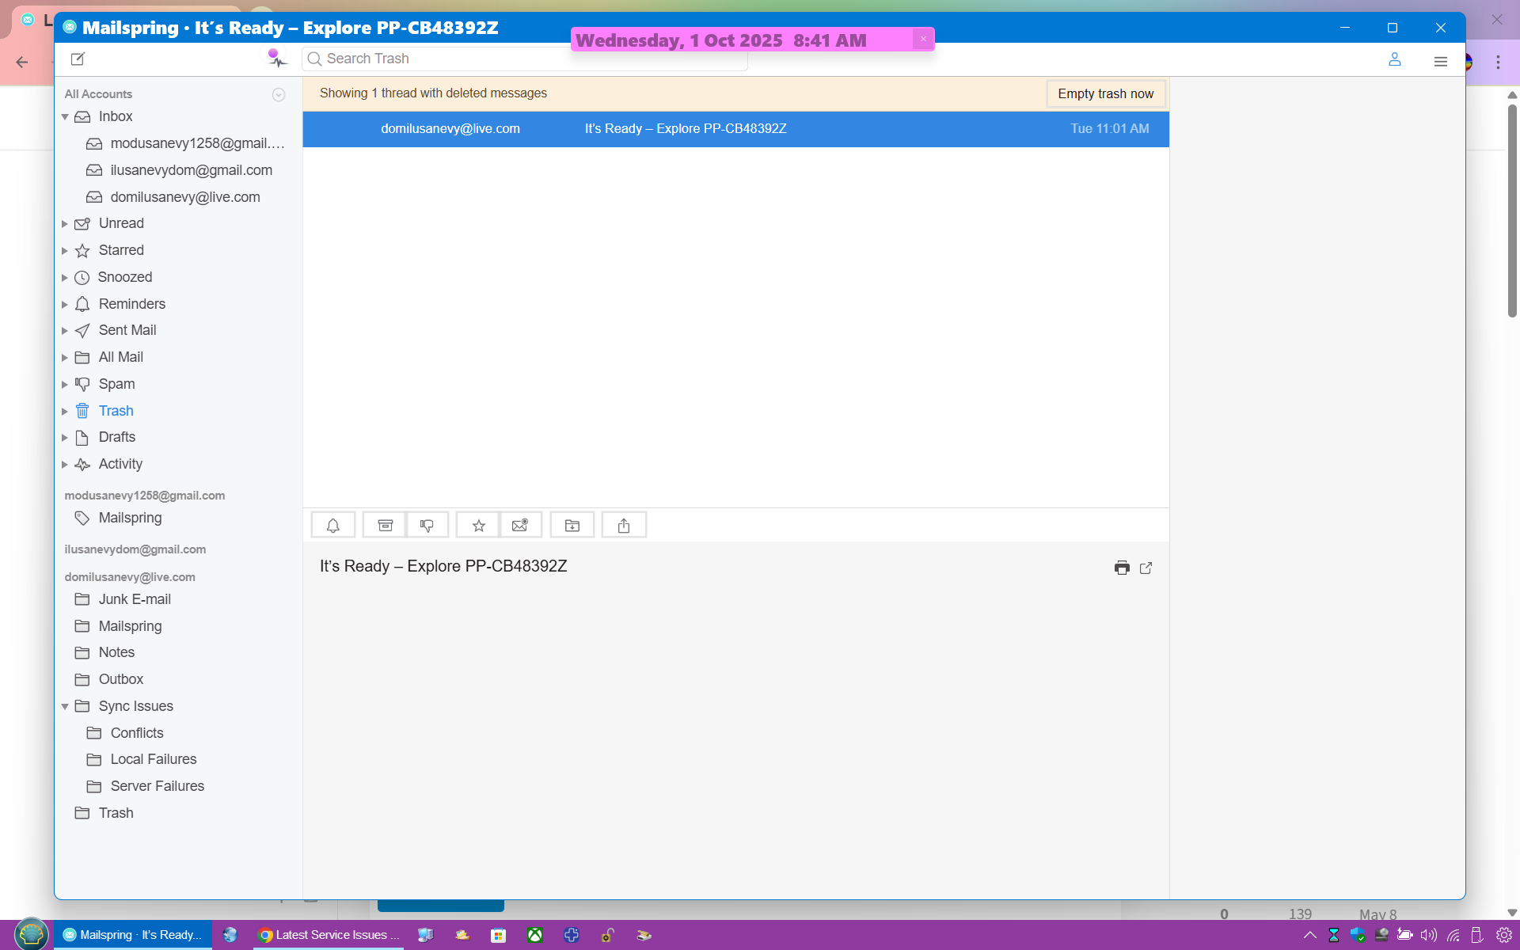This screenshot has height=950, width=1520.
Task: Mark message as unread icon
Action: click(520, 526)
